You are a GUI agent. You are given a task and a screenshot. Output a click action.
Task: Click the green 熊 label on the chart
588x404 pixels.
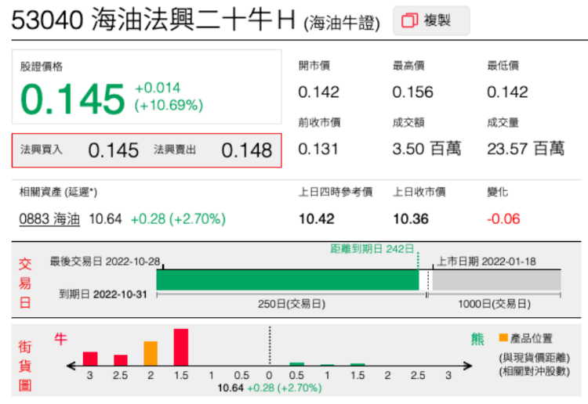click(x=477, y=339)
